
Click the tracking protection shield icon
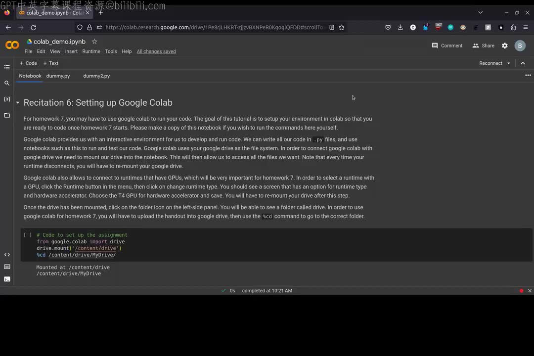[80, 27]
